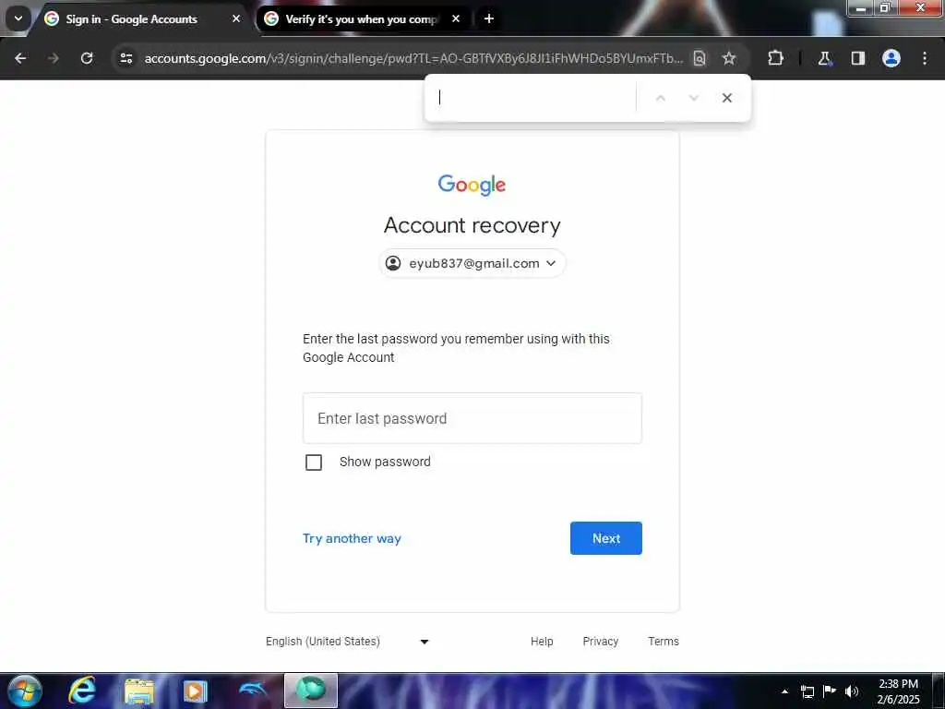Focus the 'Enter last password' field
The height and width of the screenshot is (709, 945).
tap(472, 418)
